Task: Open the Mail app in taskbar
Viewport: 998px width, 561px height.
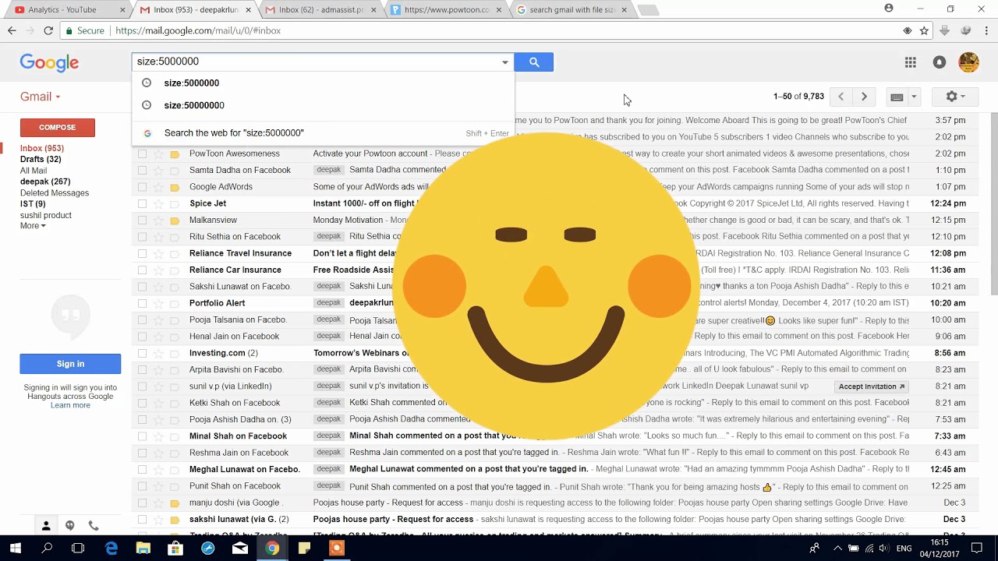Action: 240,549
